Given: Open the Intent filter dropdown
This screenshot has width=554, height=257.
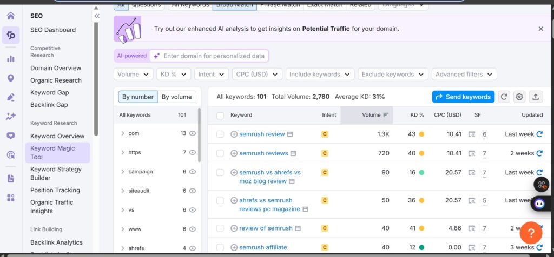Looking at the screenshot, I should [x=212, y=75].
